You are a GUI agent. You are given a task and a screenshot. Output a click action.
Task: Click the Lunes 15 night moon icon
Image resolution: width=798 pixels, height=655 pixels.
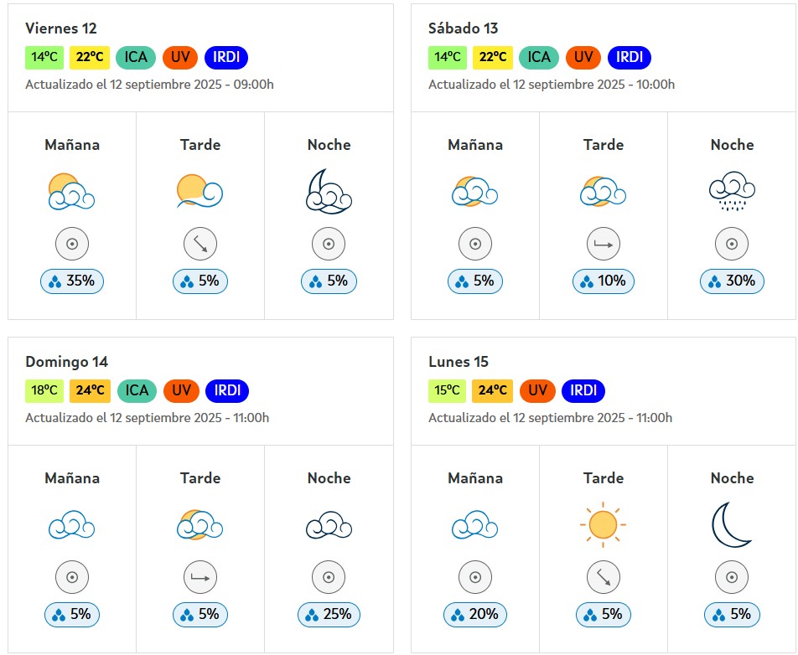point(731,524)
